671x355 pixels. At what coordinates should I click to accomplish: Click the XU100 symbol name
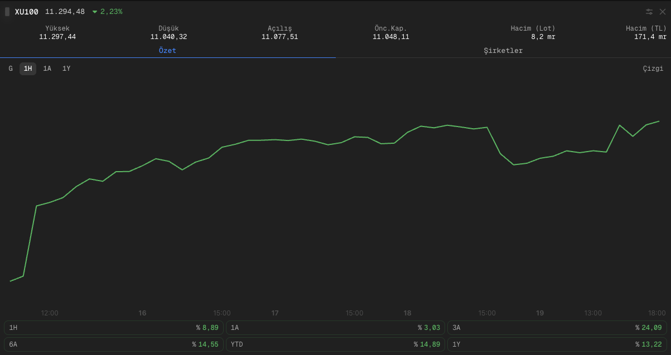27,12
